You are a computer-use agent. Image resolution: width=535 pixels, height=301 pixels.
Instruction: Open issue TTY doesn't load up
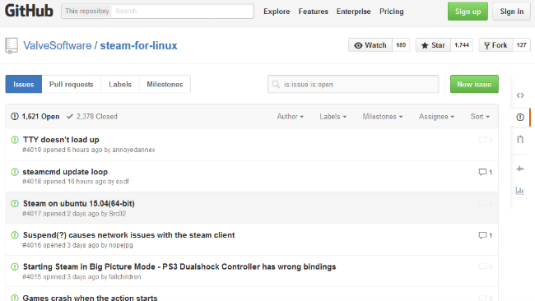pos(61,140)
